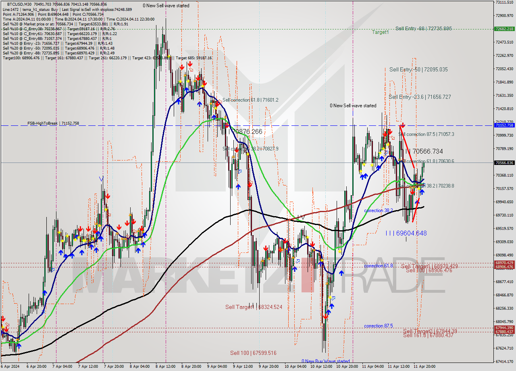Viewport: 516px width, 371px height.
Task: Click the '9 Apr 04:00' time axis label
Action: click(217, 367)
